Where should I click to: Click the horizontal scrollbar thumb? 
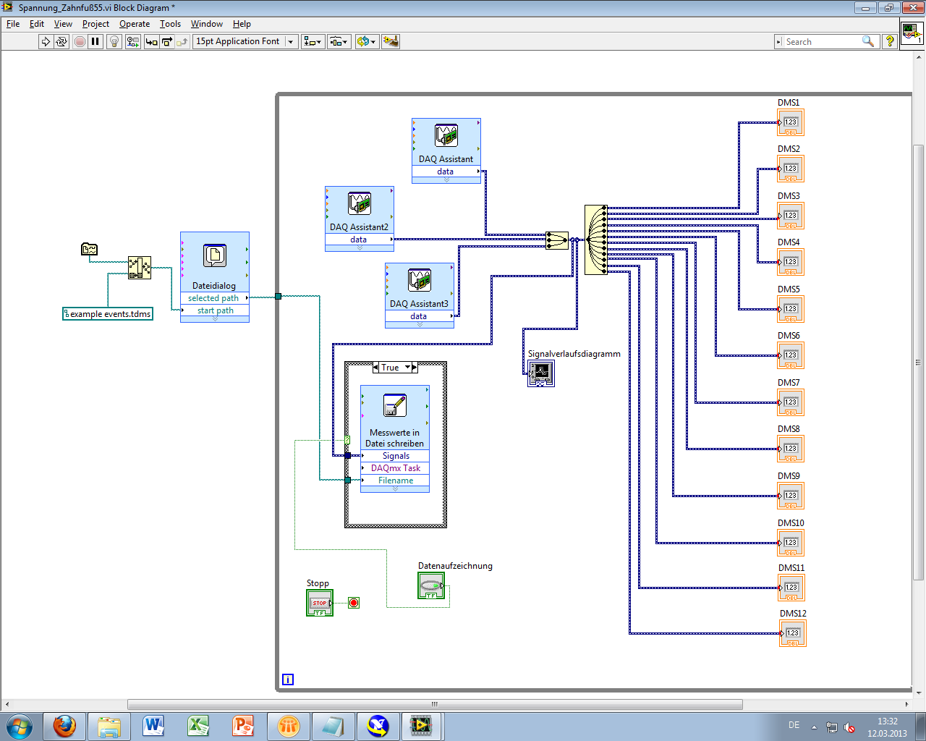point(435,704)
